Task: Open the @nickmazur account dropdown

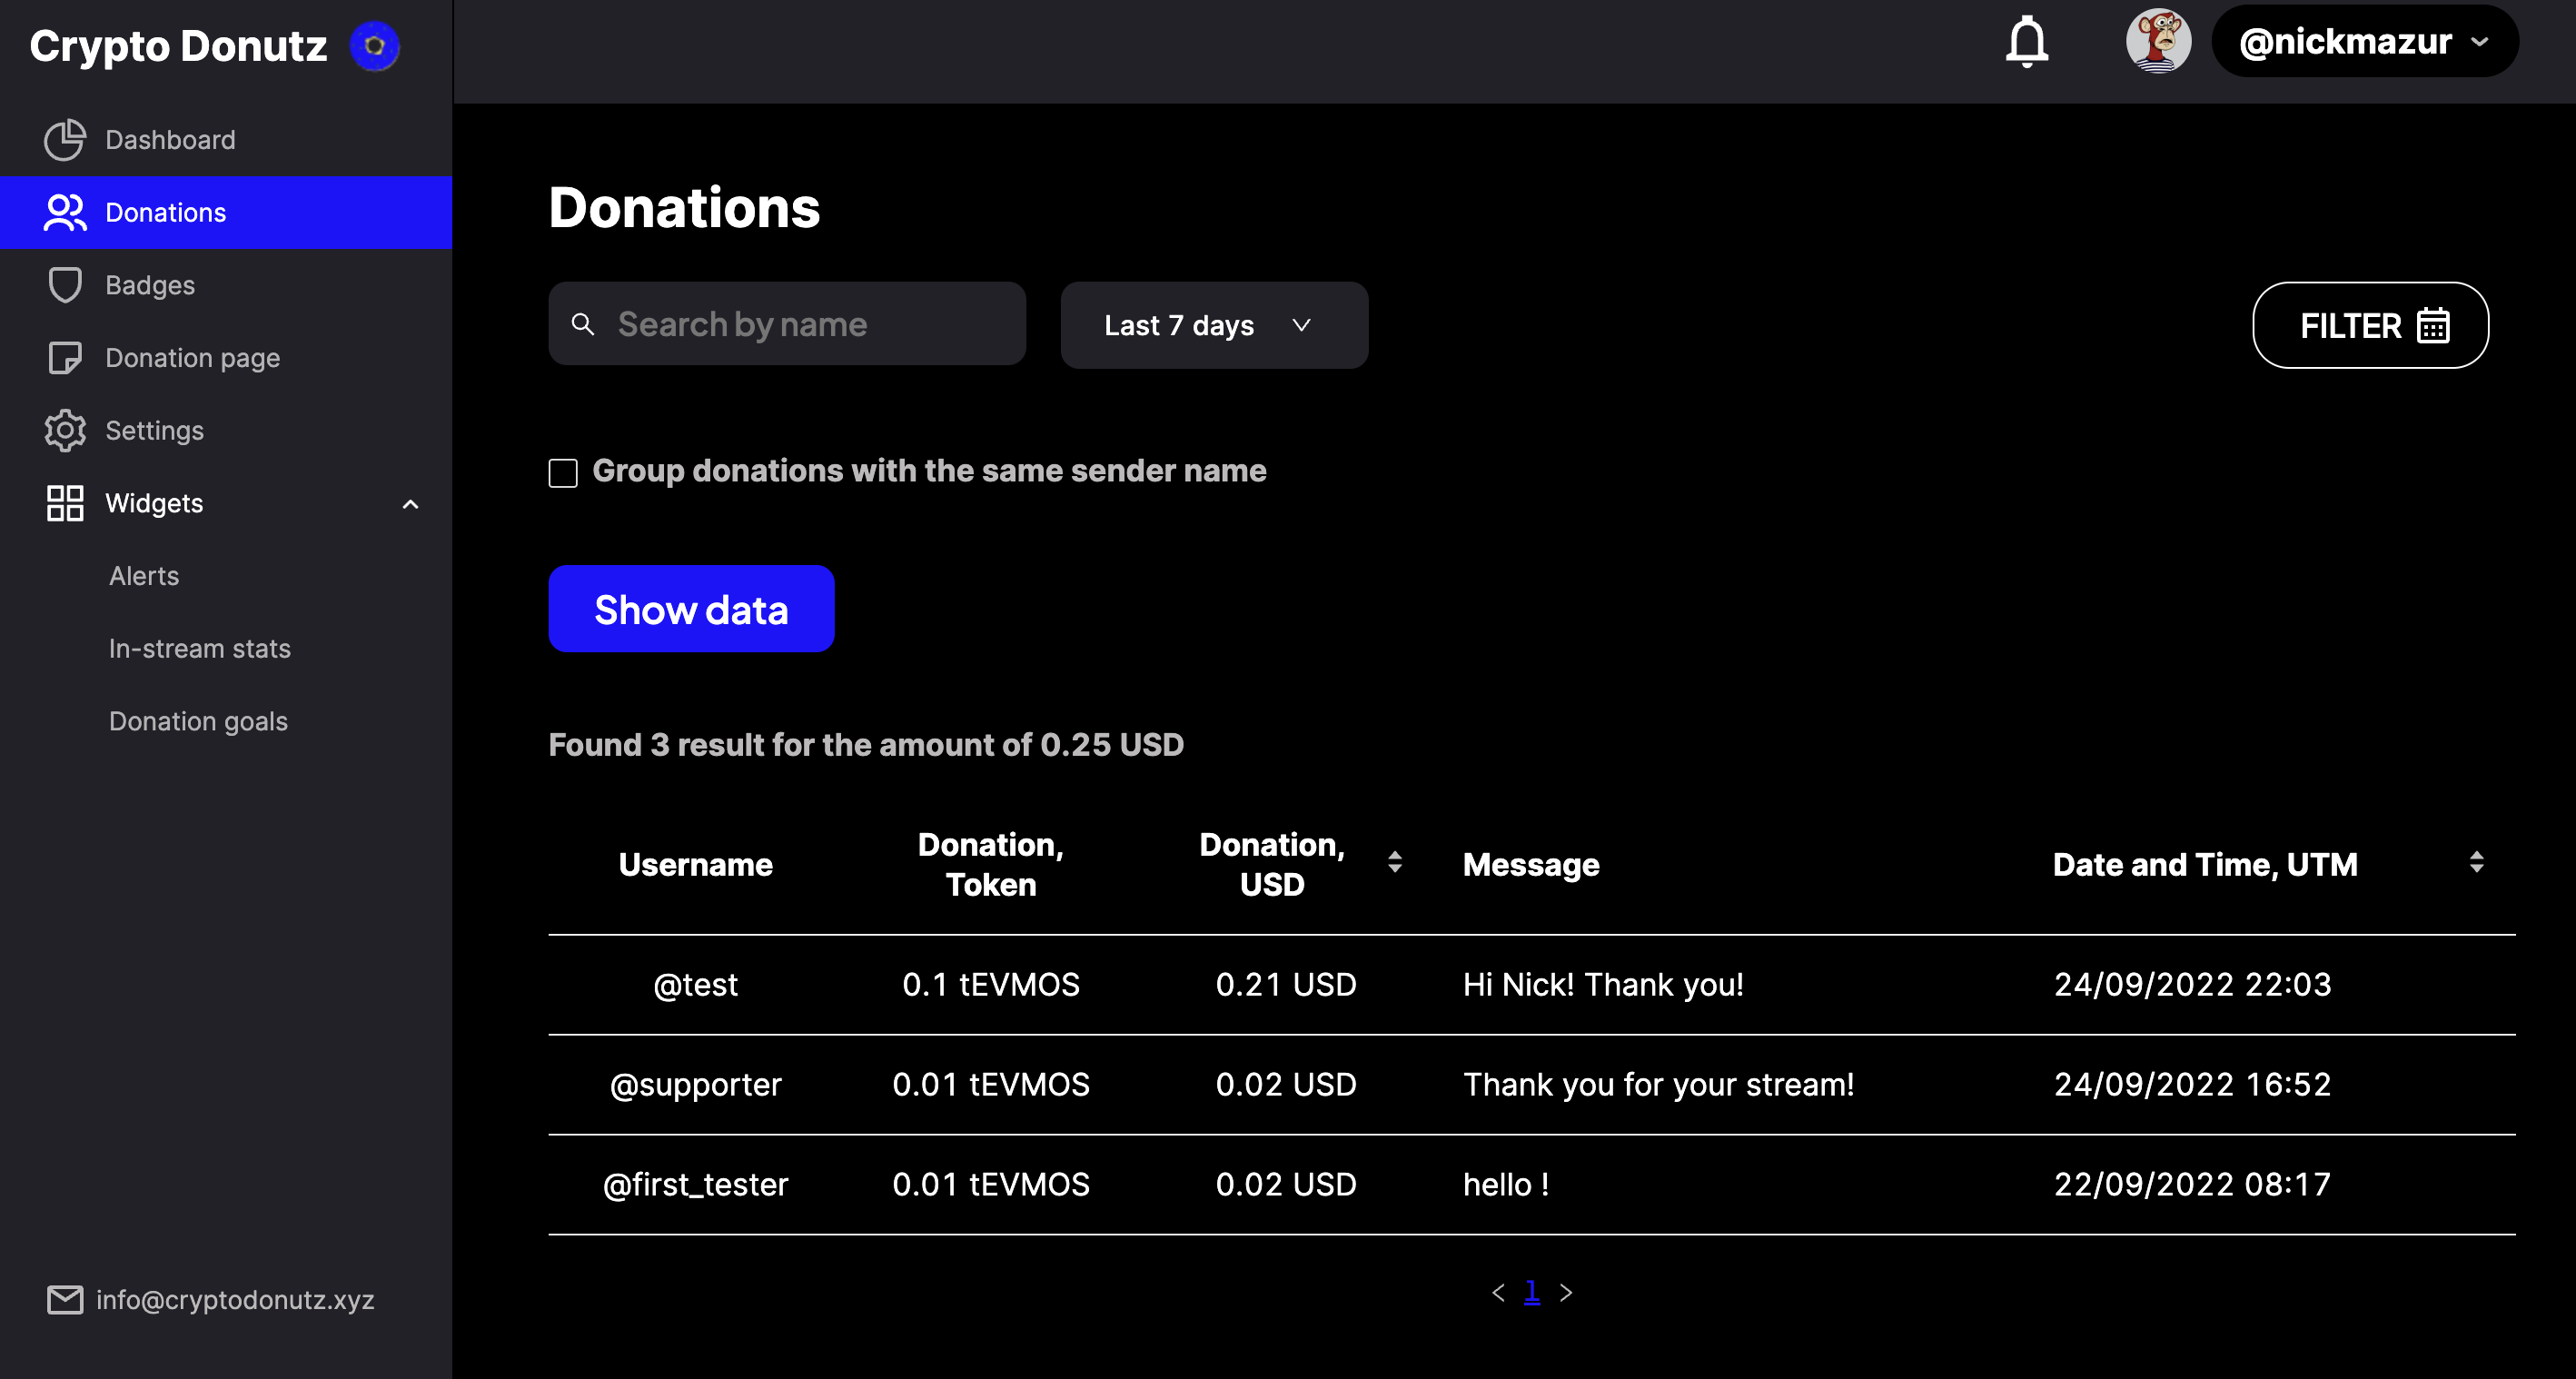Action: tap(2364, 42)
